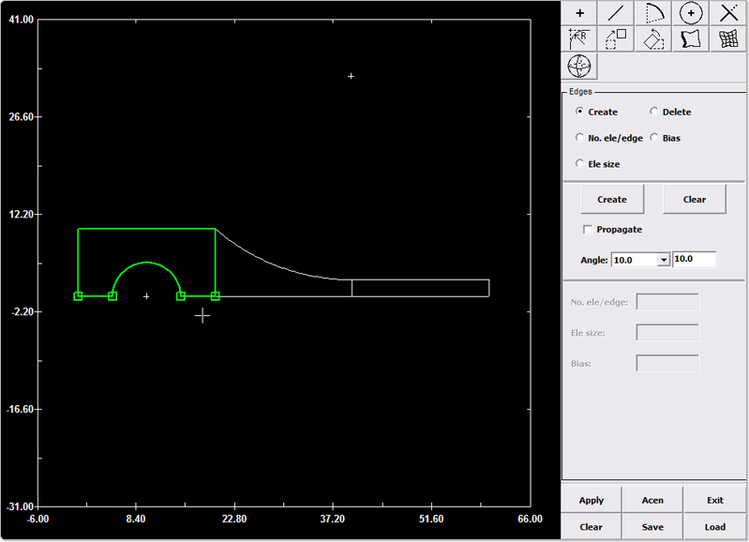Select the rotate tool
The image size is (749, 542).
(653, 39)
